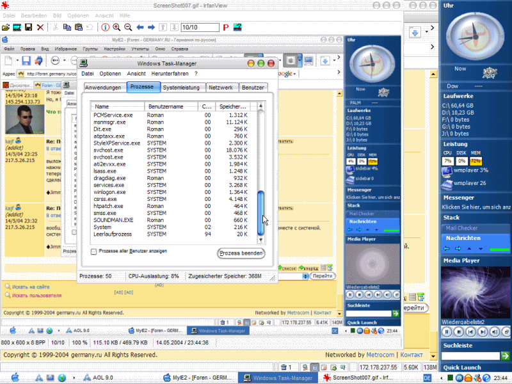512x384 pixels.
Task: Go to the next image with the right blue arrow
Action: pyautogui.click(x=151, y=28)
